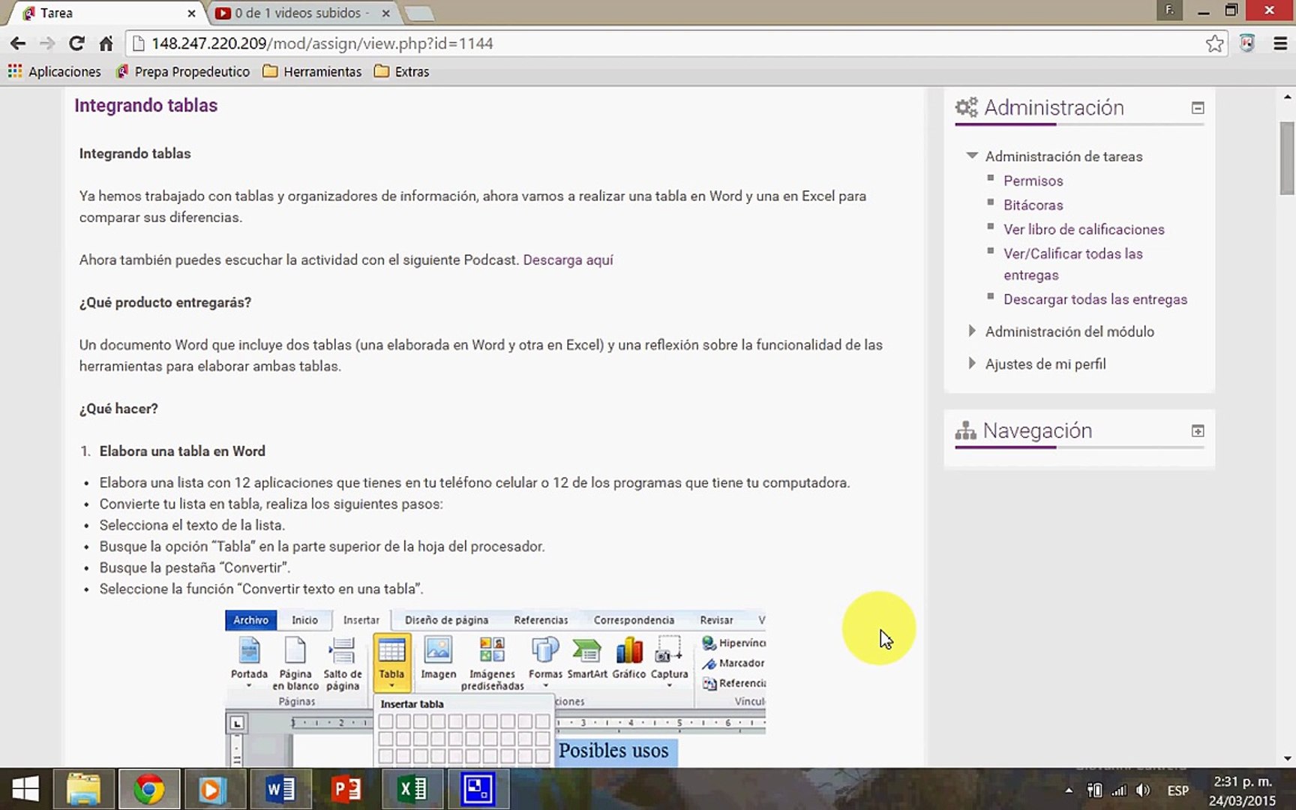Open 'Ver/Calificar todas las entregas'
The image size is (1296, 810).
(1073, 264)
